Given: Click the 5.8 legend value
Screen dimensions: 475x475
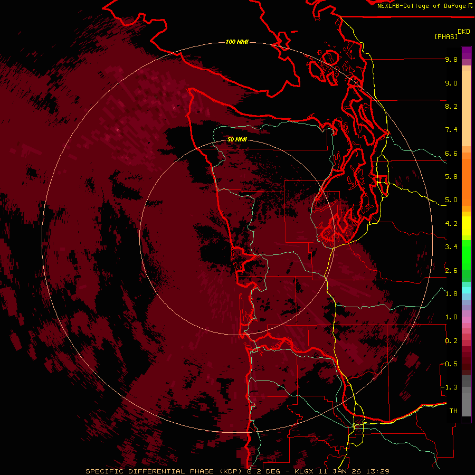Looking at the screenshot, I should click(451, 177).
